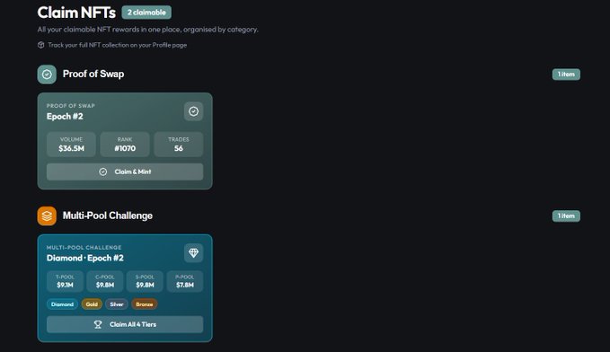
Task: Click the Epoch #2 card title
Action: pos(65,117)
